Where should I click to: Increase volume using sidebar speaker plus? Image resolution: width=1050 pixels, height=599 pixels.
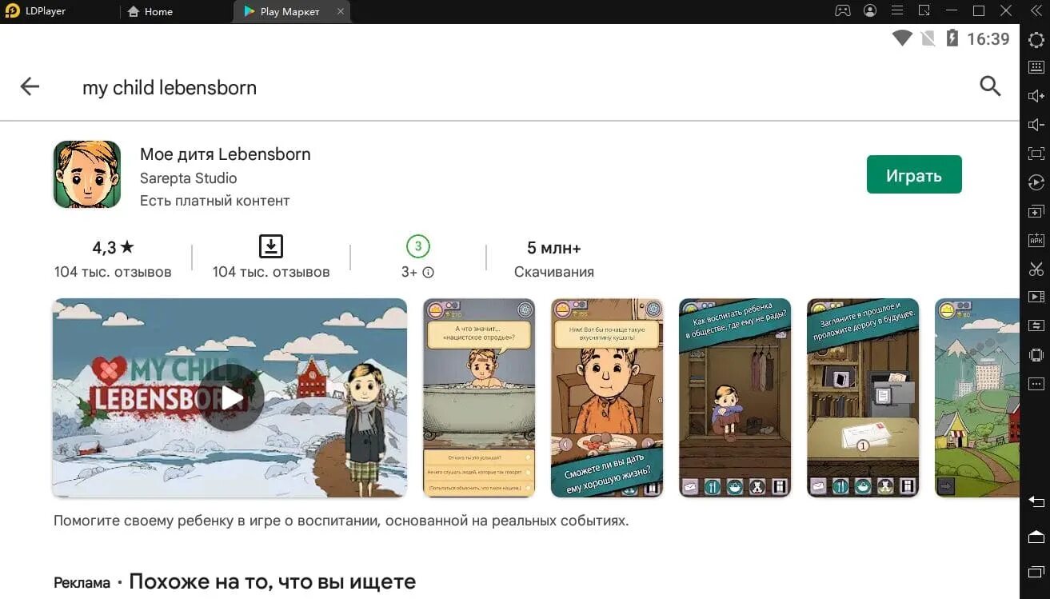coord(1036,96)
